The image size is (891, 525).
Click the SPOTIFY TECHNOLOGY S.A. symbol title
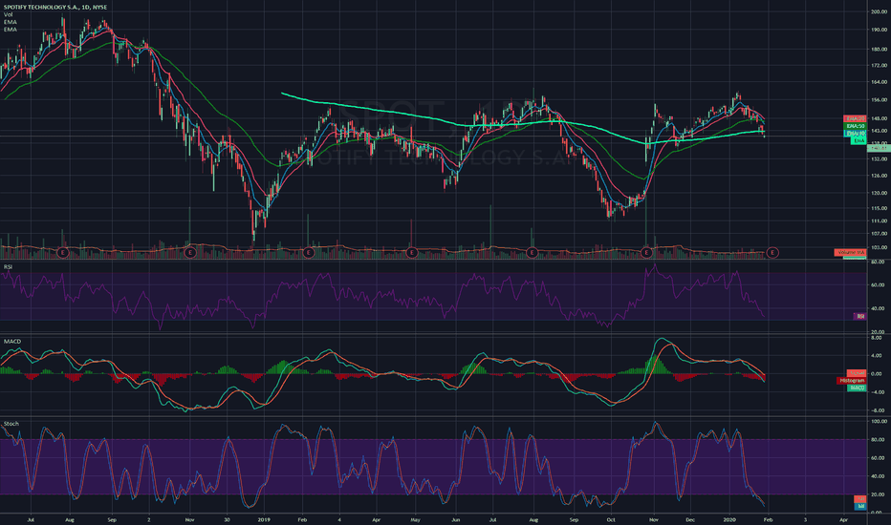[x=55, y=7]
